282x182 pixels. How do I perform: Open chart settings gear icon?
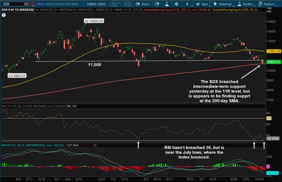(177, 4)
